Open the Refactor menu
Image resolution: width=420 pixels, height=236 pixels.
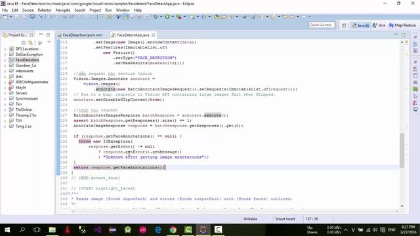tap(45, 10)
